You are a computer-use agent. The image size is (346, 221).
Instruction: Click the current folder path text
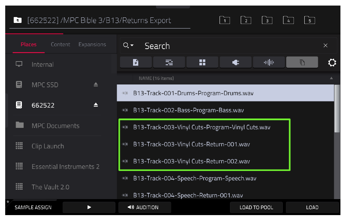click(x=99, y=20)
